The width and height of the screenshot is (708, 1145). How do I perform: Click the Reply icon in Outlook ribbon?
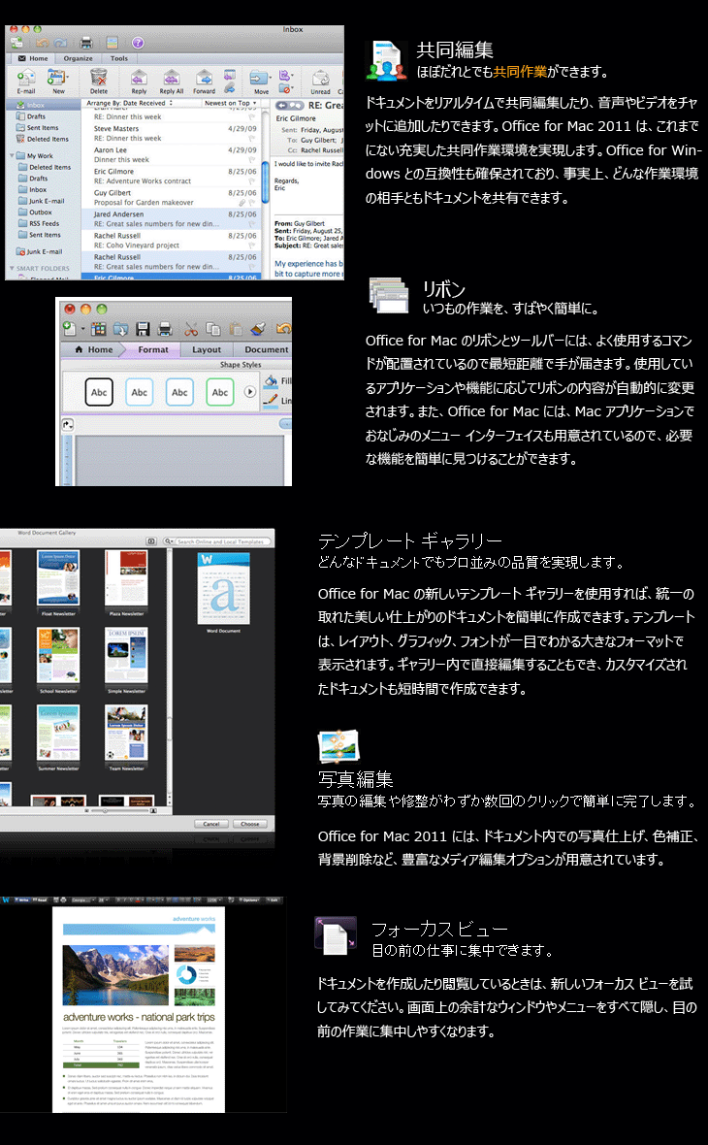pyautogui.click(x=139, y=77)
